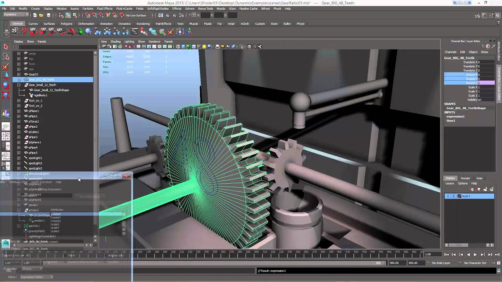Pick the Move tool with cone icon
The image size is (502, 282).
[5, 76]
